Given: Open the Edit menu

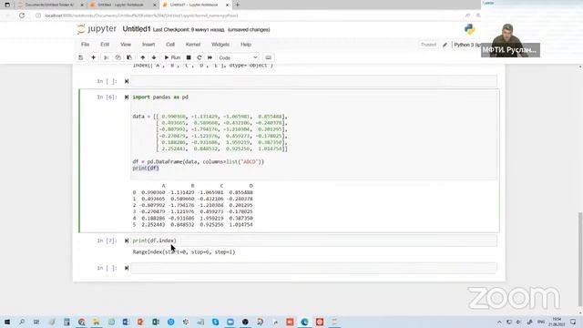Looking at the screenshot, I should tap(105, 45).
